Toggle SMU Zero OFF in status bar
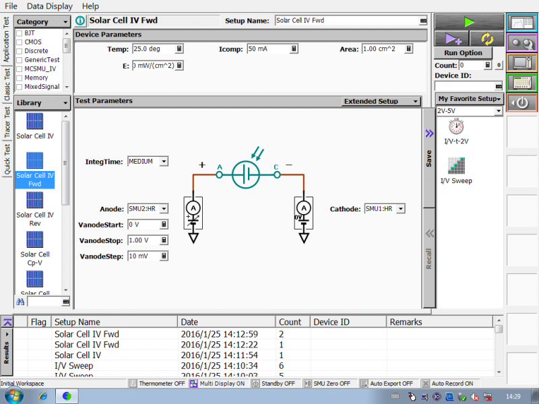Image resolution: width=539 pixels, height=404 pixels. click(x=327, y=383)
